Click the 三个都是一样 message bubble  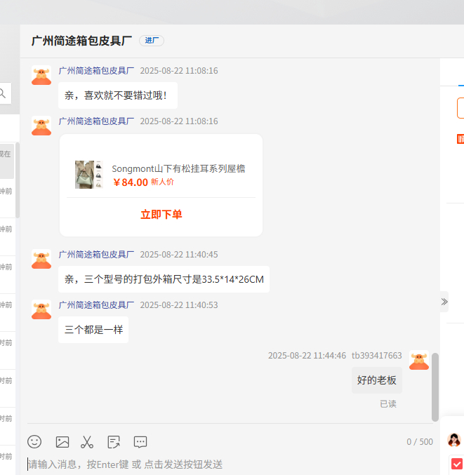click(93, 330)
